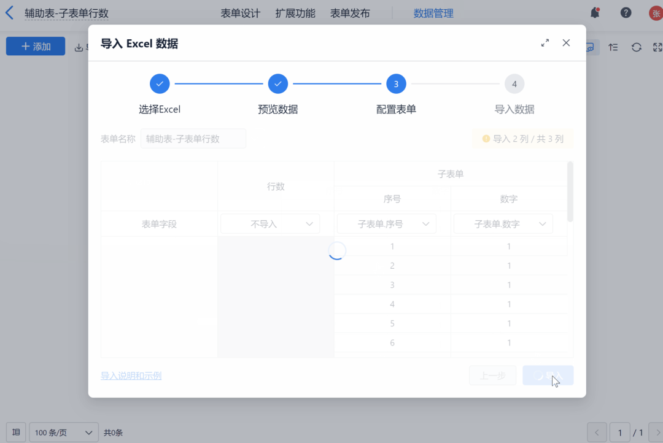Click the 表单名称 input field
The height and width of the screenshot is (443, 663).
pos(193,139)
